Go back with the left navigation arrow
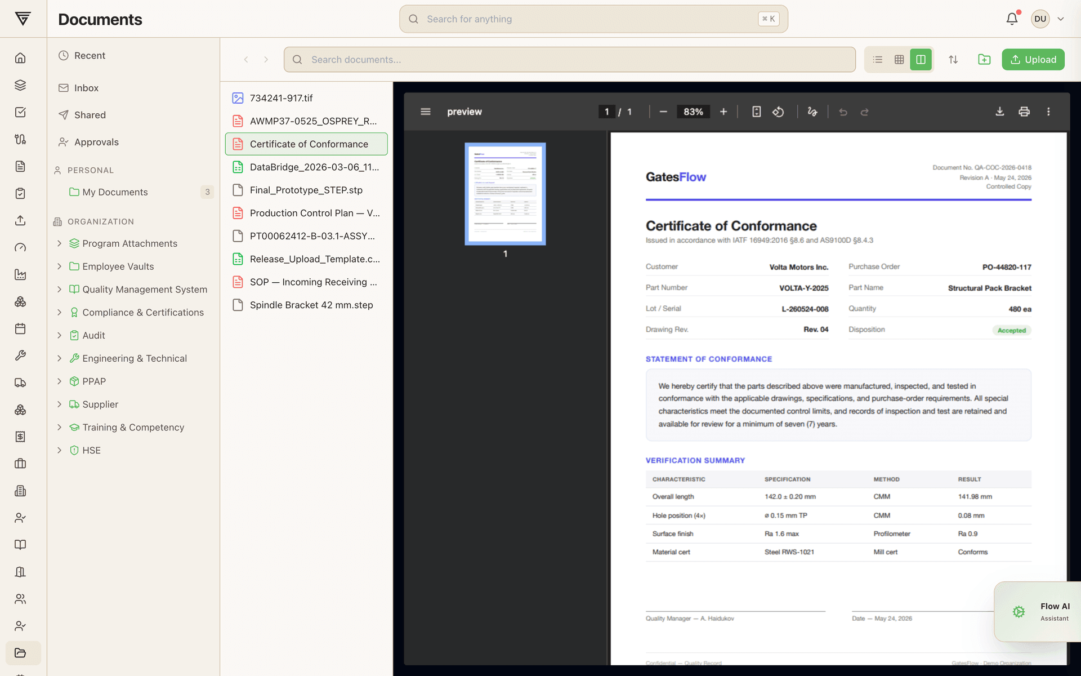Image resolution: width=1081 pixels, height=676 pixels. click(246, 59)
